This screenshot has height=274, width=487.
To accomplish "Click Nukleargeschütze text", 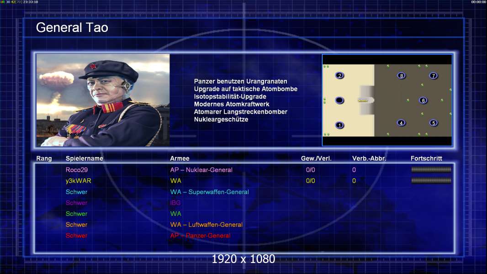I will (x=221, y=119).
